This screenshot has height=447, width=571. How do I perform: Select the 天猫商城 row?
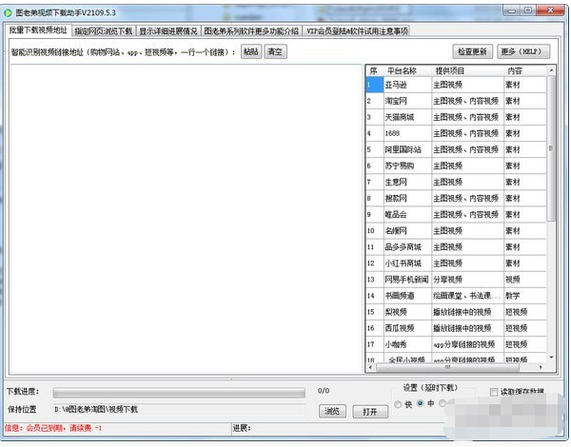[x=456, y=117]
